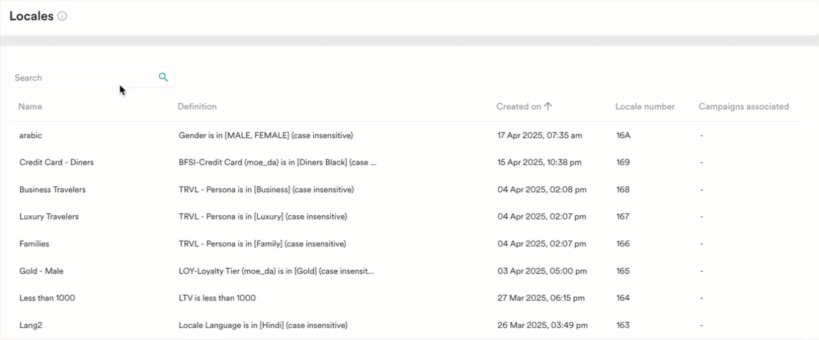This screenshot has width=819, height=340.
Task: Click the Campaigns associated column header
Action: (744, 106)
